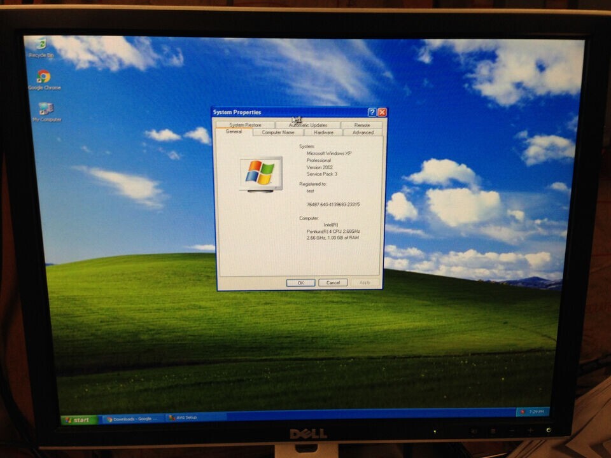Switch to the Hardware tab

click(x=325, y=133)
